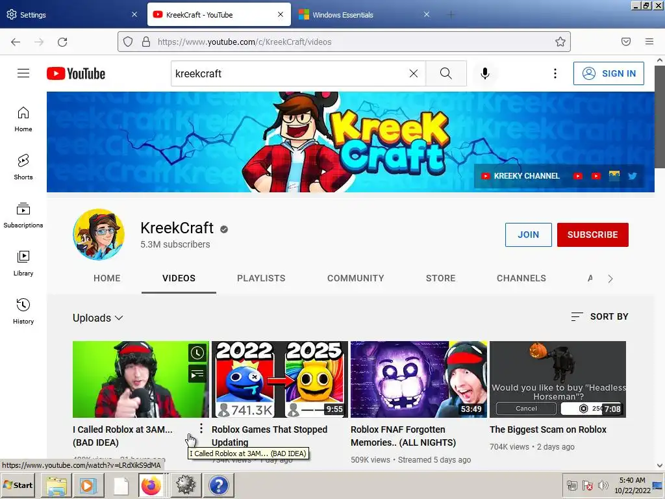
Task: Click the Twitter icon in channel banner
Action: tap(633, 175)
